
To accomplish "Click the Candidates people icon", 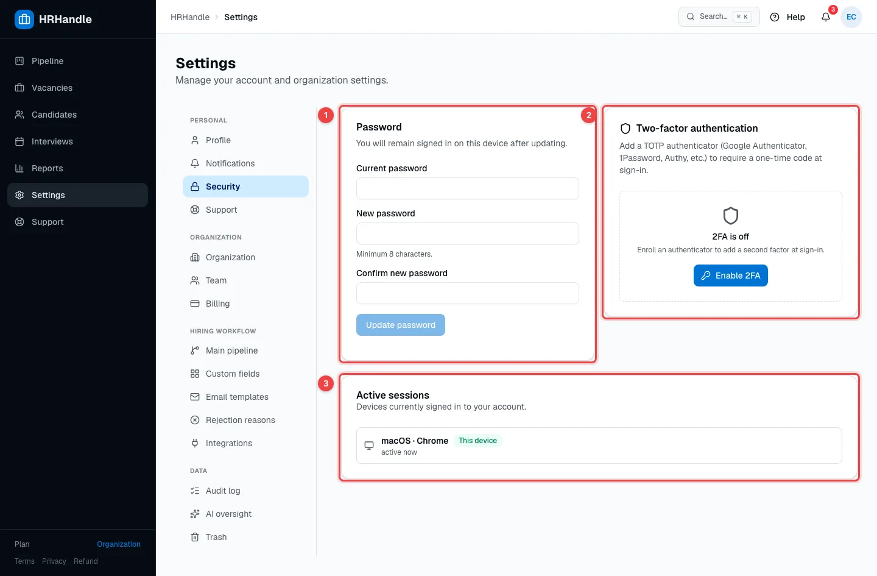I will (19, 115).
